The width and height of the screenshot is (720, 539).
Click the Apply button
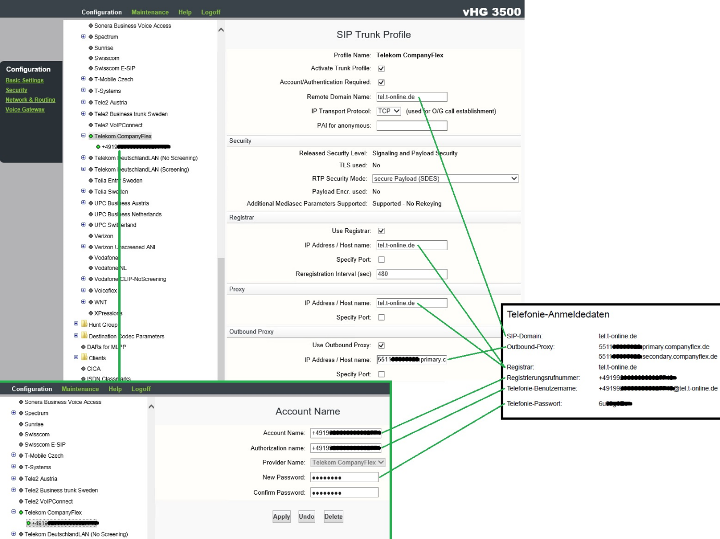pyautogui.click(x=281, y=517)
